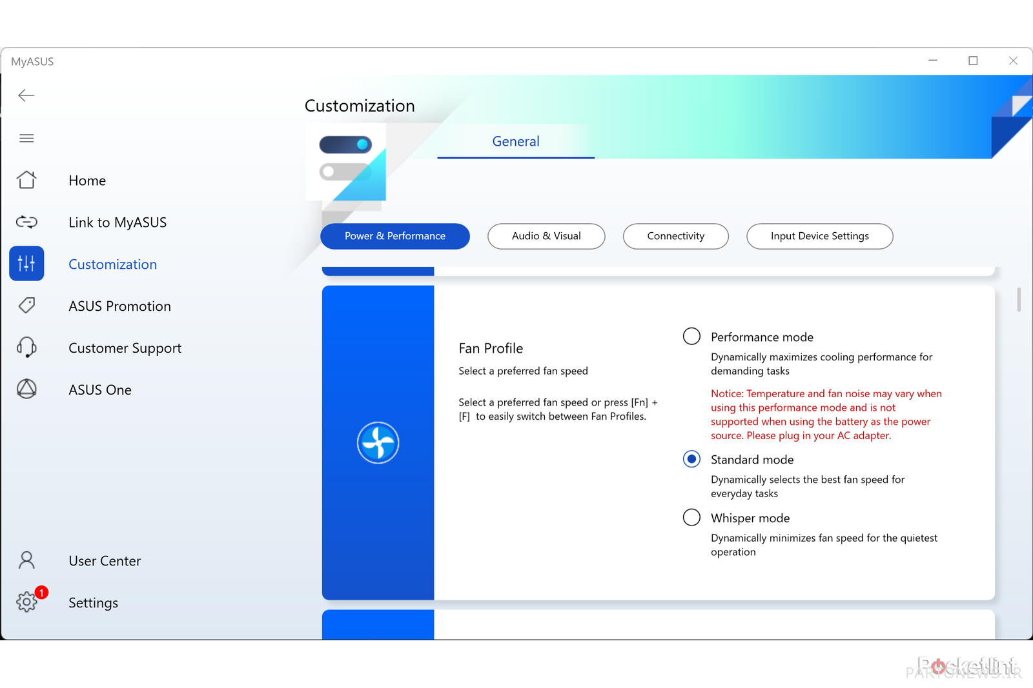Click the User Center person icon
The height and width of the screenshot is (688, 1033).
coord(26,560)
